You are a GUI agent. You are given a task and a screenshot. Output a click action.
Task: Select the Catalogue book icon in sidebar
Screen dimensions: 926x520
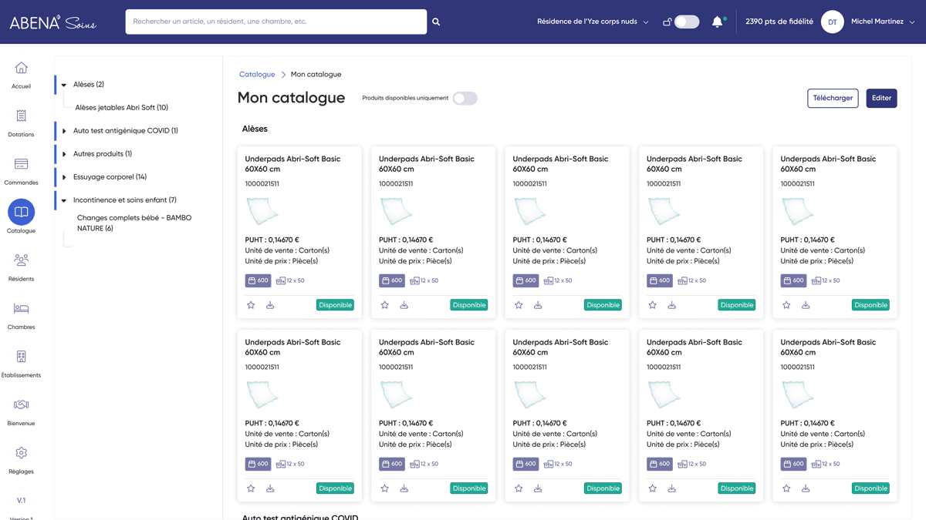(x=21, y=212)
